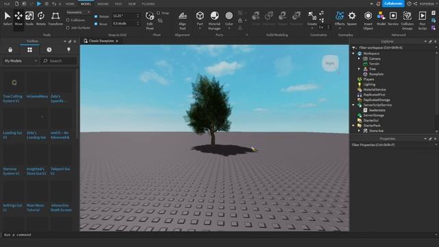The height and width of the screenshot is (247, 439).
Task: Toggle the Join Surfaces checkbox
Action: [x=68, y=27]
